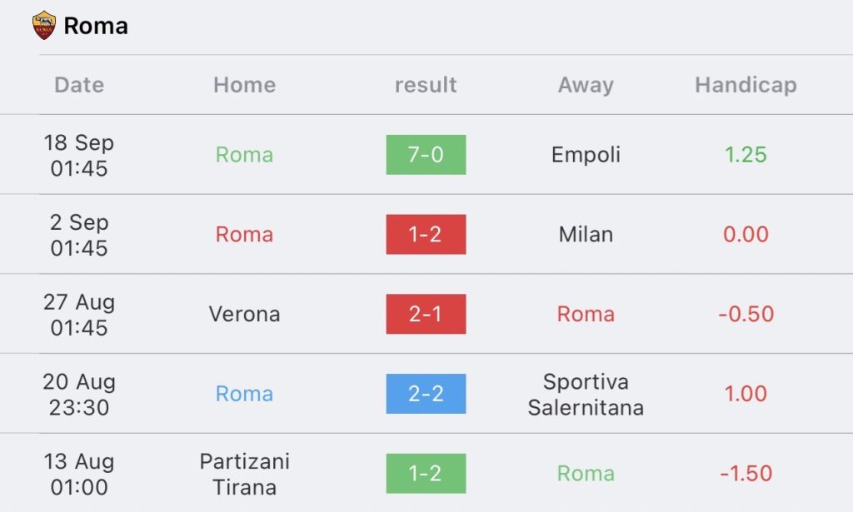Select Sportiva Salernitana team name

point(586,394)
